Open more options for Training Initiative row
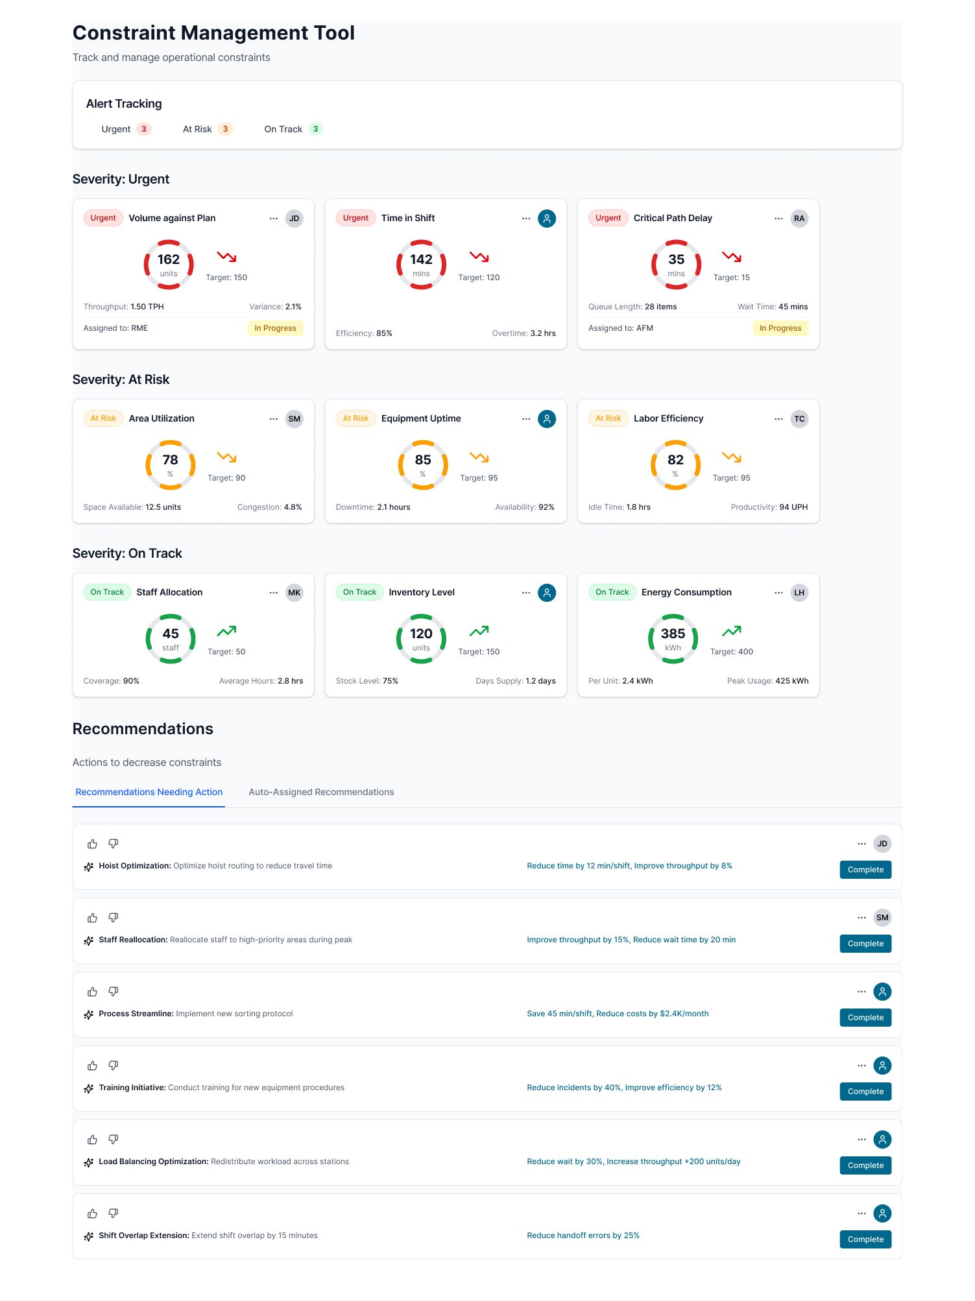 (861, 1066)
